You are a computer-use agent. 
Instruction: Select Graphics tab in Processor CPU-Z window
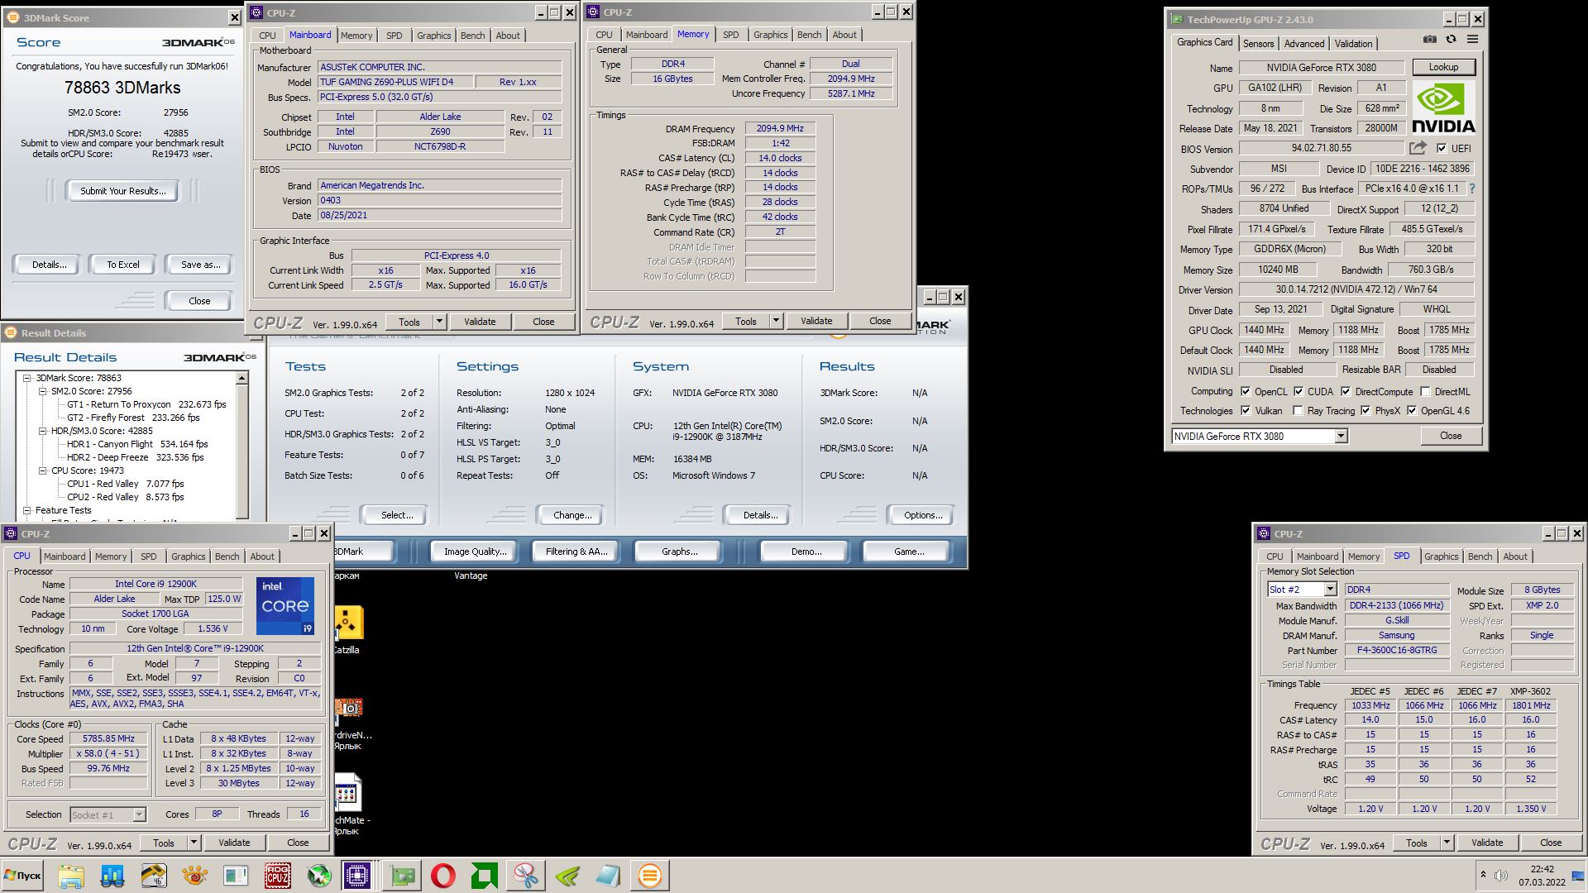pos(188,556)
